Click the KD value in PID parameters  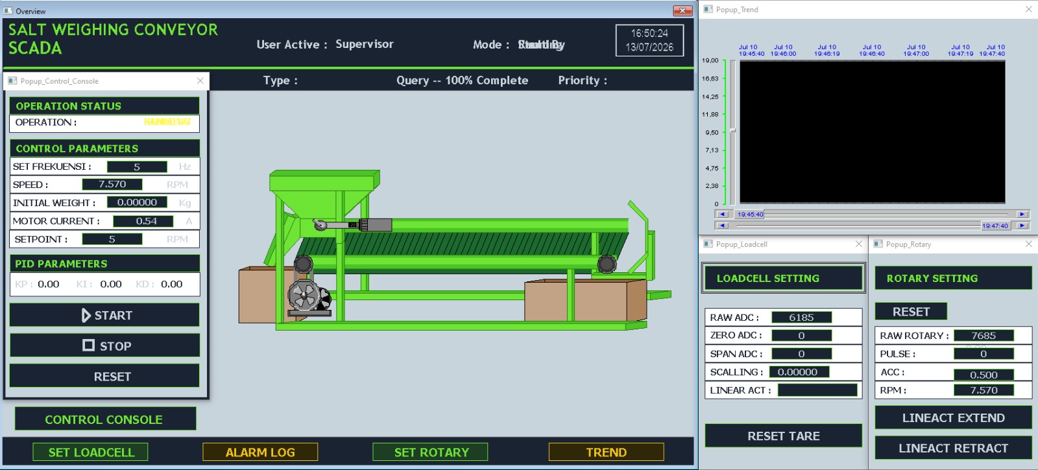point(172,284)
